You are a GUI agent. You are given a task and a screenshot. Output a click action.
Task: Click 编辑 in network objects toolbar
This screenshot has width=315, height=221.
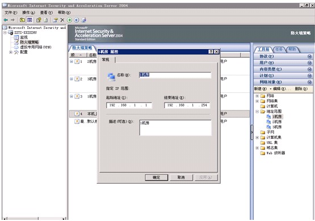(x=282, y=88)
